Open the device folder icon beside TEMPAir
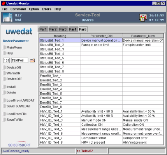 pos(32,60)
